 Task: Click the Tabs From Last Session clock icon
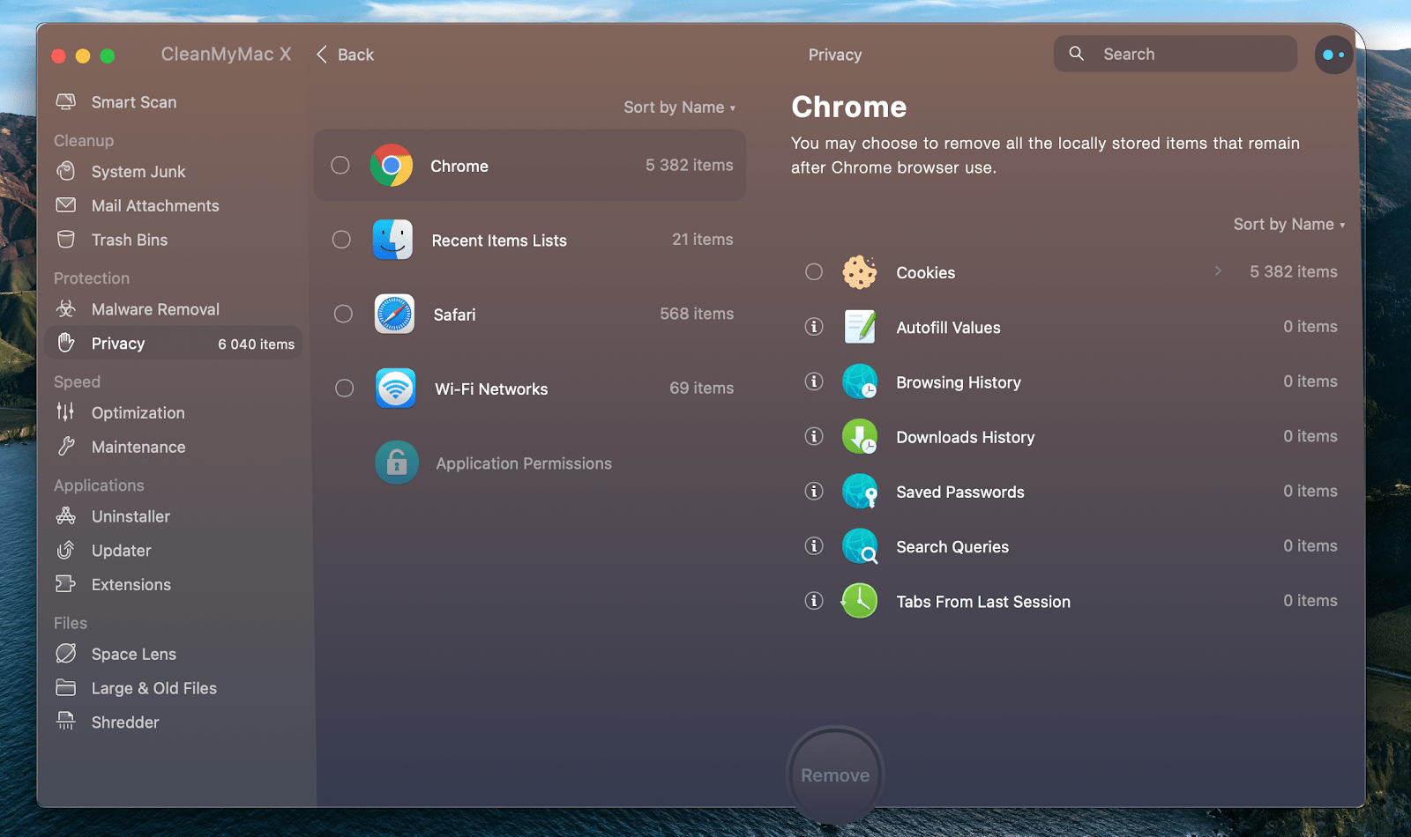click(860, 601)
